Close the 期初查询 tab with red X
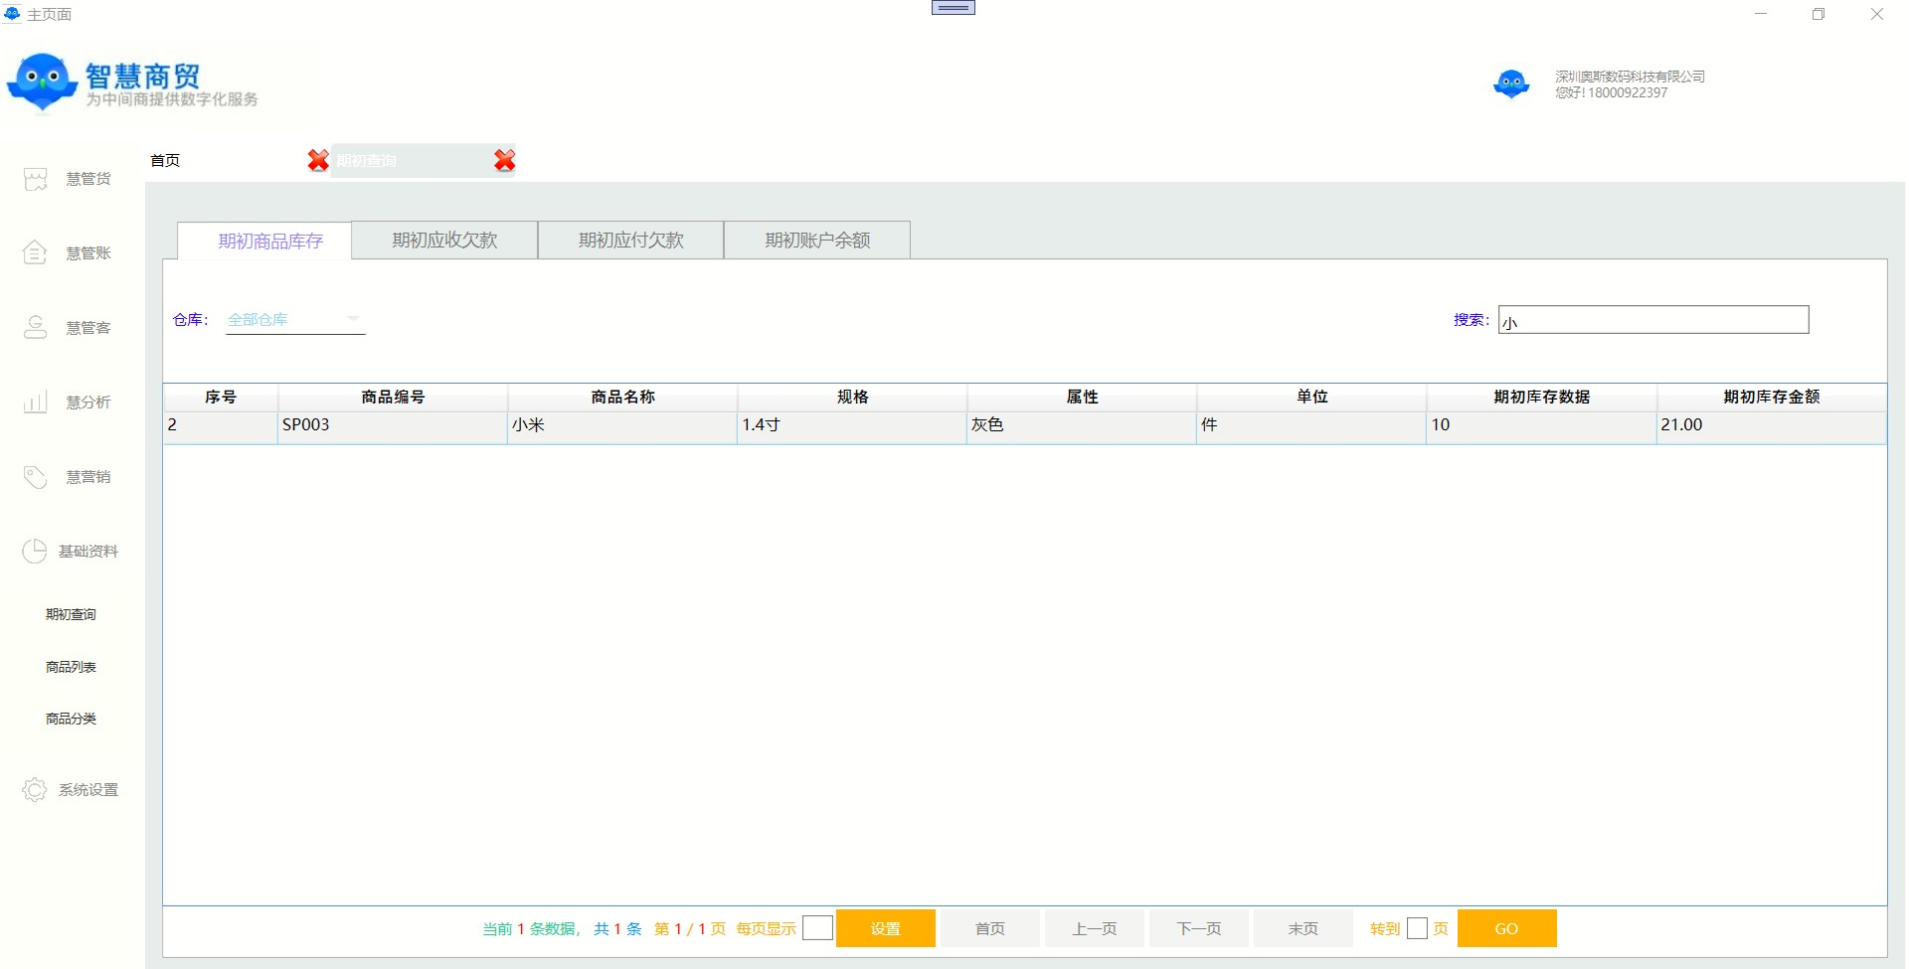Image resolution: width=1909 pixels, height=969 pixels. [505, 160]
